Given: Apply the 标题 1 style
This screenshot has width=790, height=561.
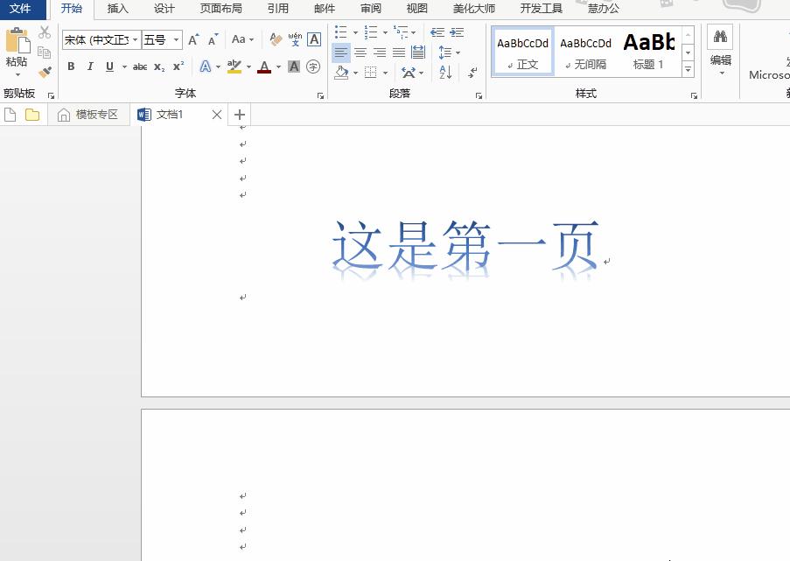Looking at the screenshot, I should tap(650, 50).
